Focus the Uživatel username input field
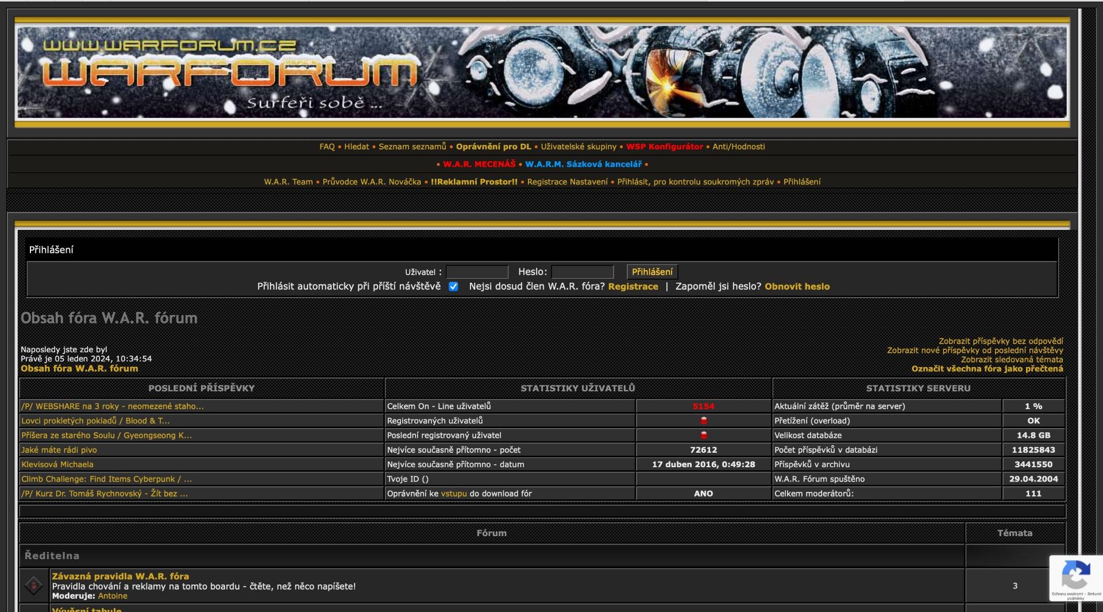This screenshot has height=612, width=1103. pos(477,272)
